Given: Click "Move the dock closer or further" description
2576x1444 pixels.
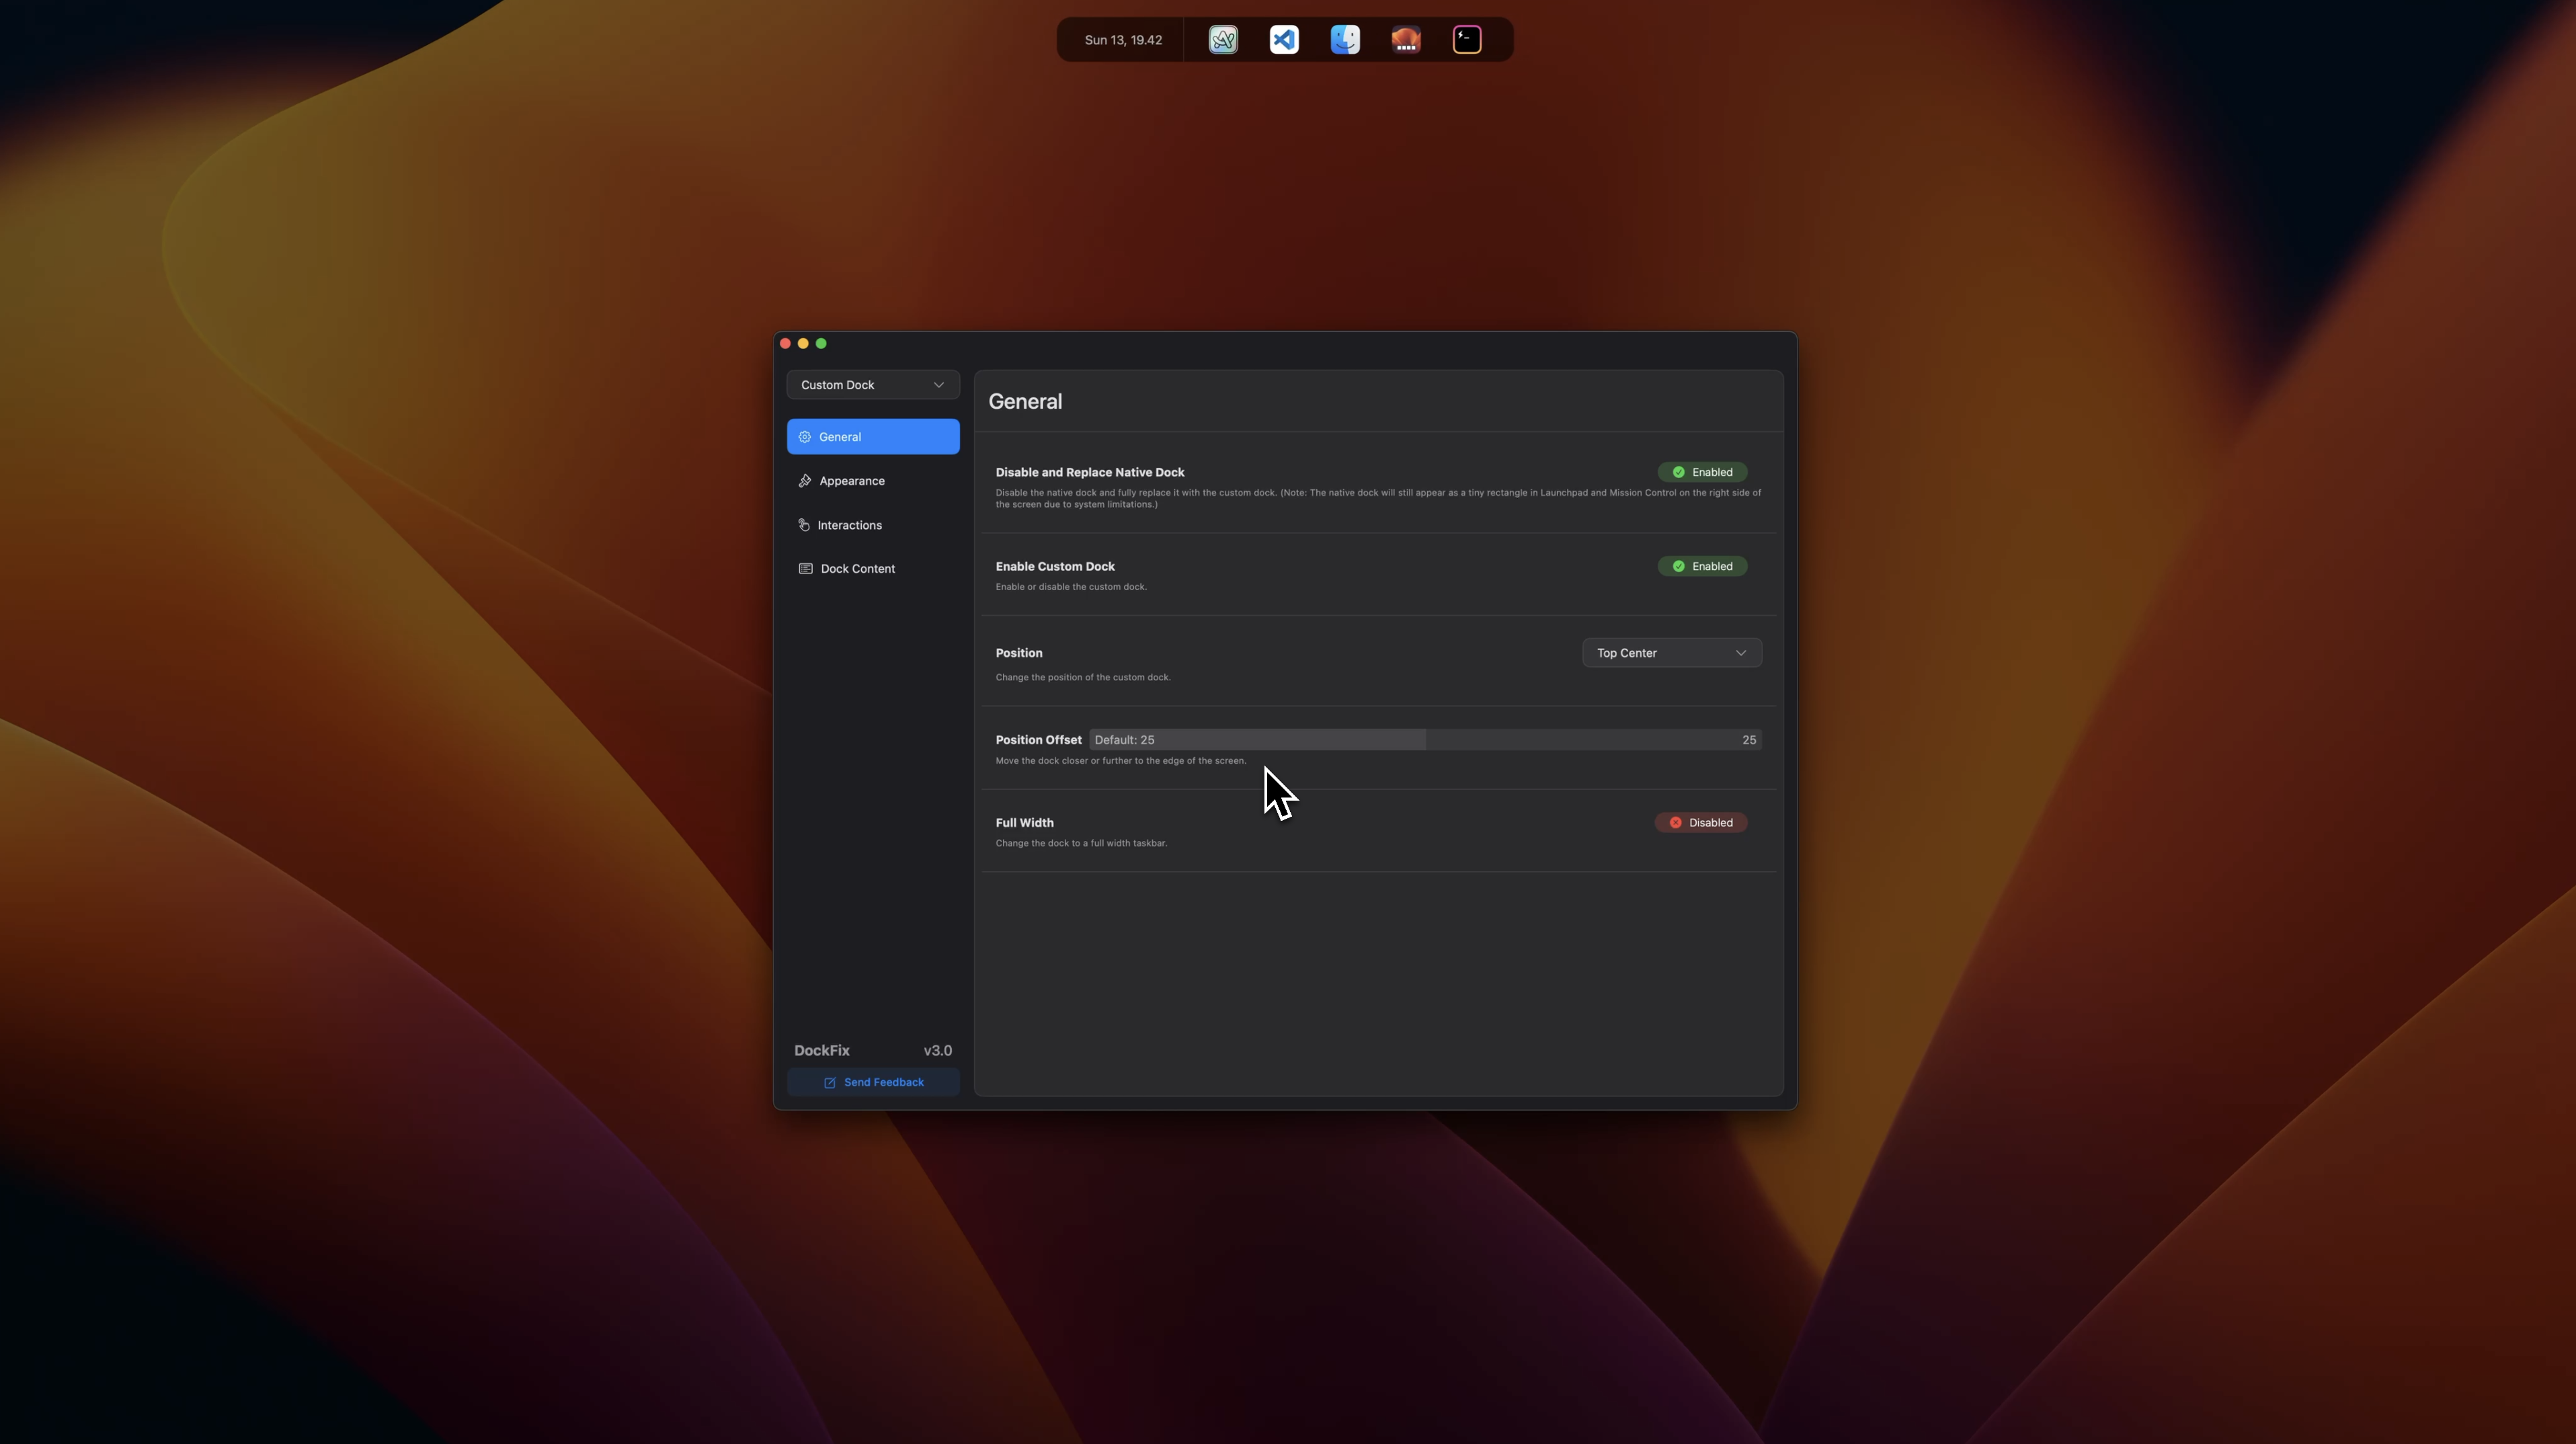Looking at the screenshot, I should [1121, 761].
